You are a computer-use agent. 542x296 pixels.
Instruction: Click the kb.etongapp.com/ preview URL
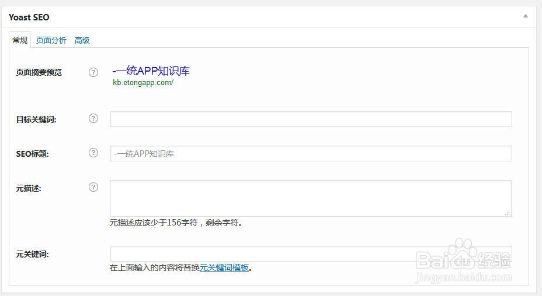coord(143,83)
